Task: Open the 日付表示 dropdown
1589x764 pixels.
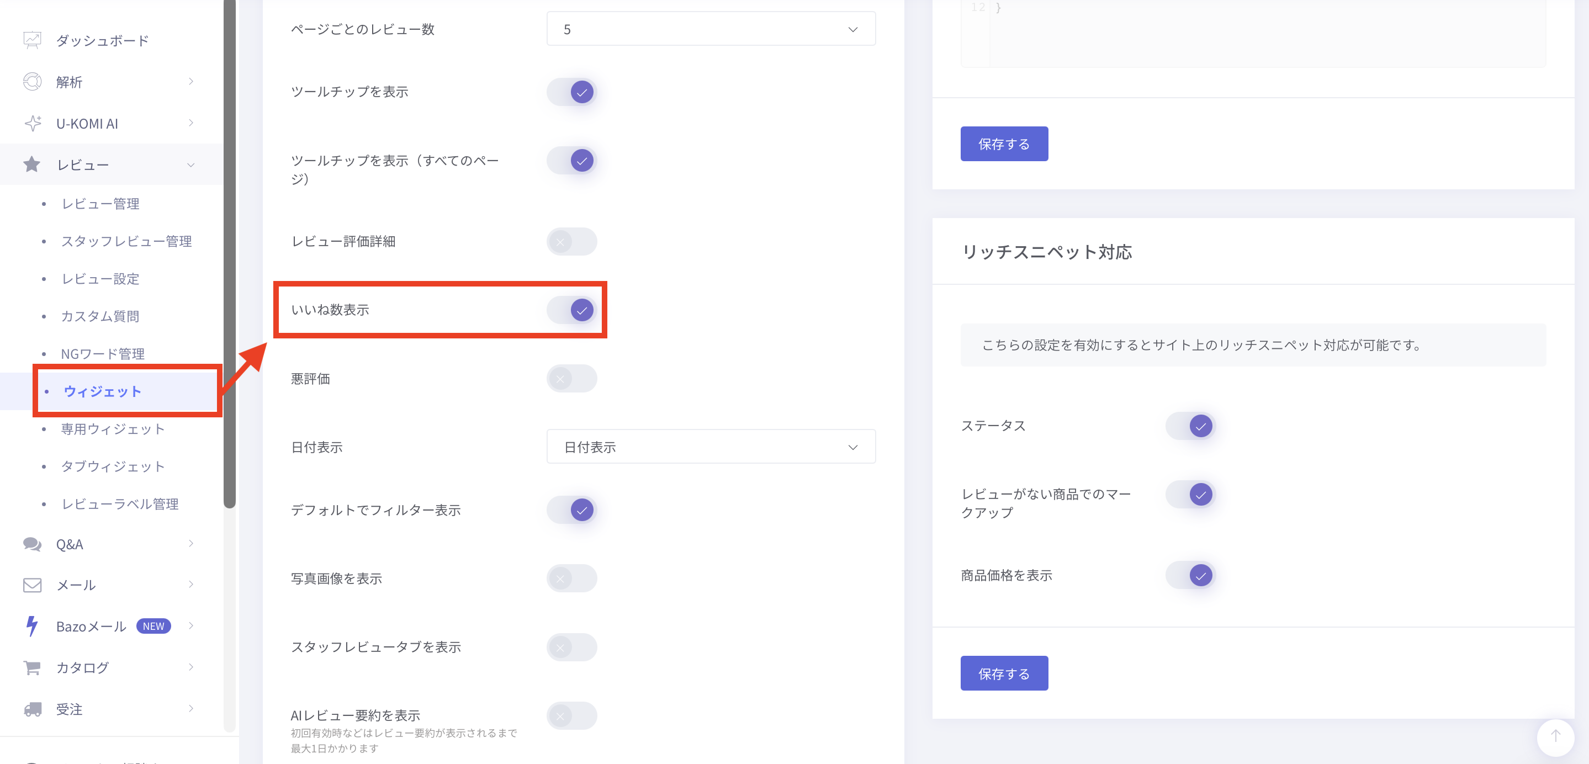Action: pos(711,447)
